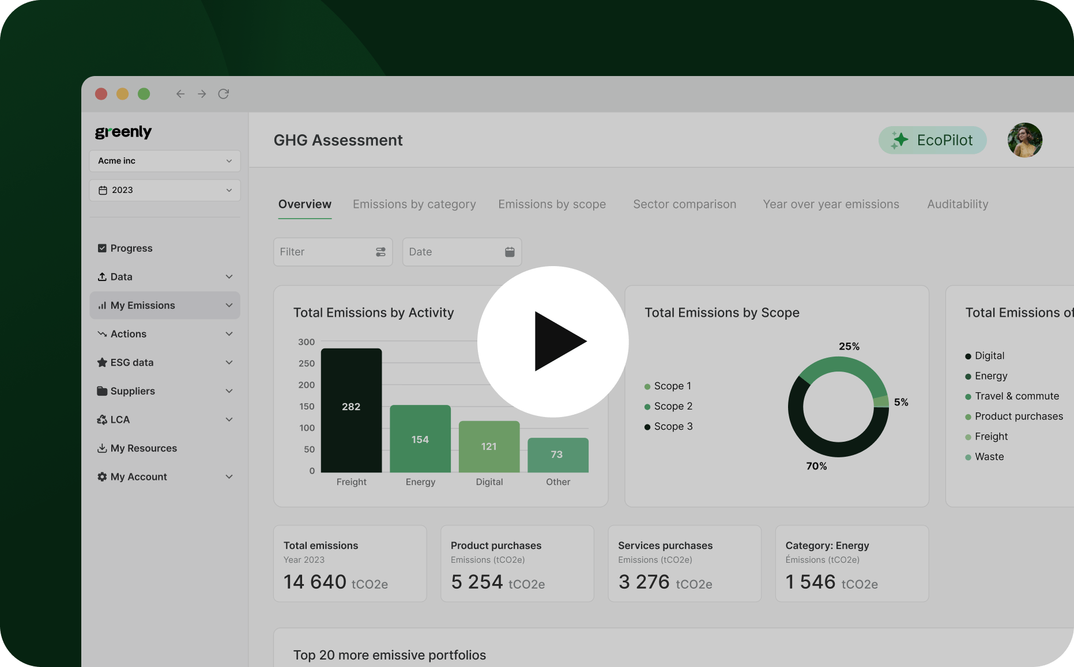Image resolution: width=1074 pixels, height=667 pixels.
Task: Click the GHG Assessment page title
Action: click(x=338, y=141)
